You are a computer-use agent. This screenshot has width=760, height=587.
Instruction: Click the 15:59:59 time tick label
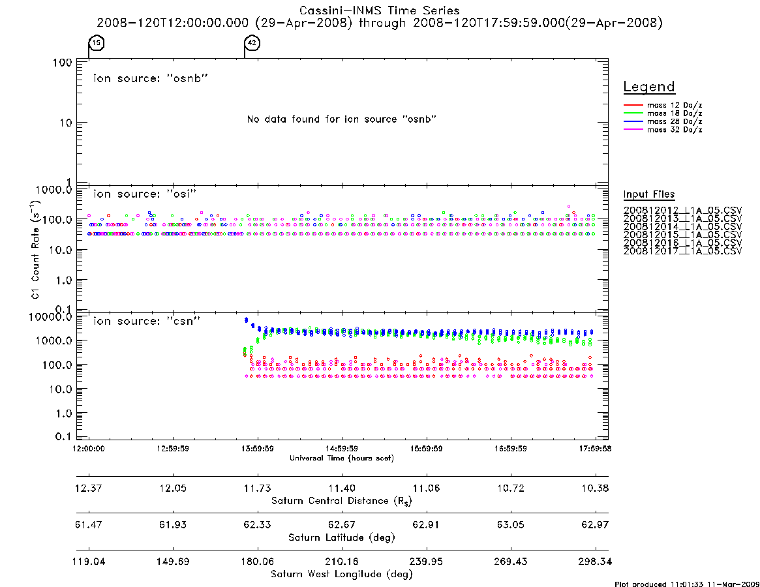(426, 449)
